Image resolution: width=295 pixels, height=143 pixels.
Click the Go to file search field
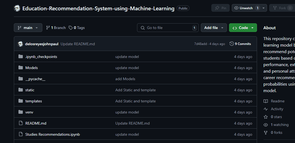(x=168, y=28)
